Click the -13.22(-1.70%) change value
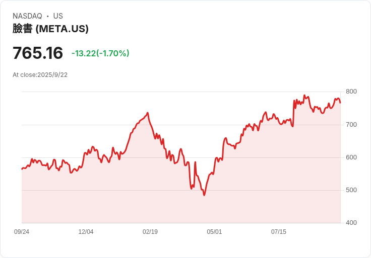 (100, 53)
